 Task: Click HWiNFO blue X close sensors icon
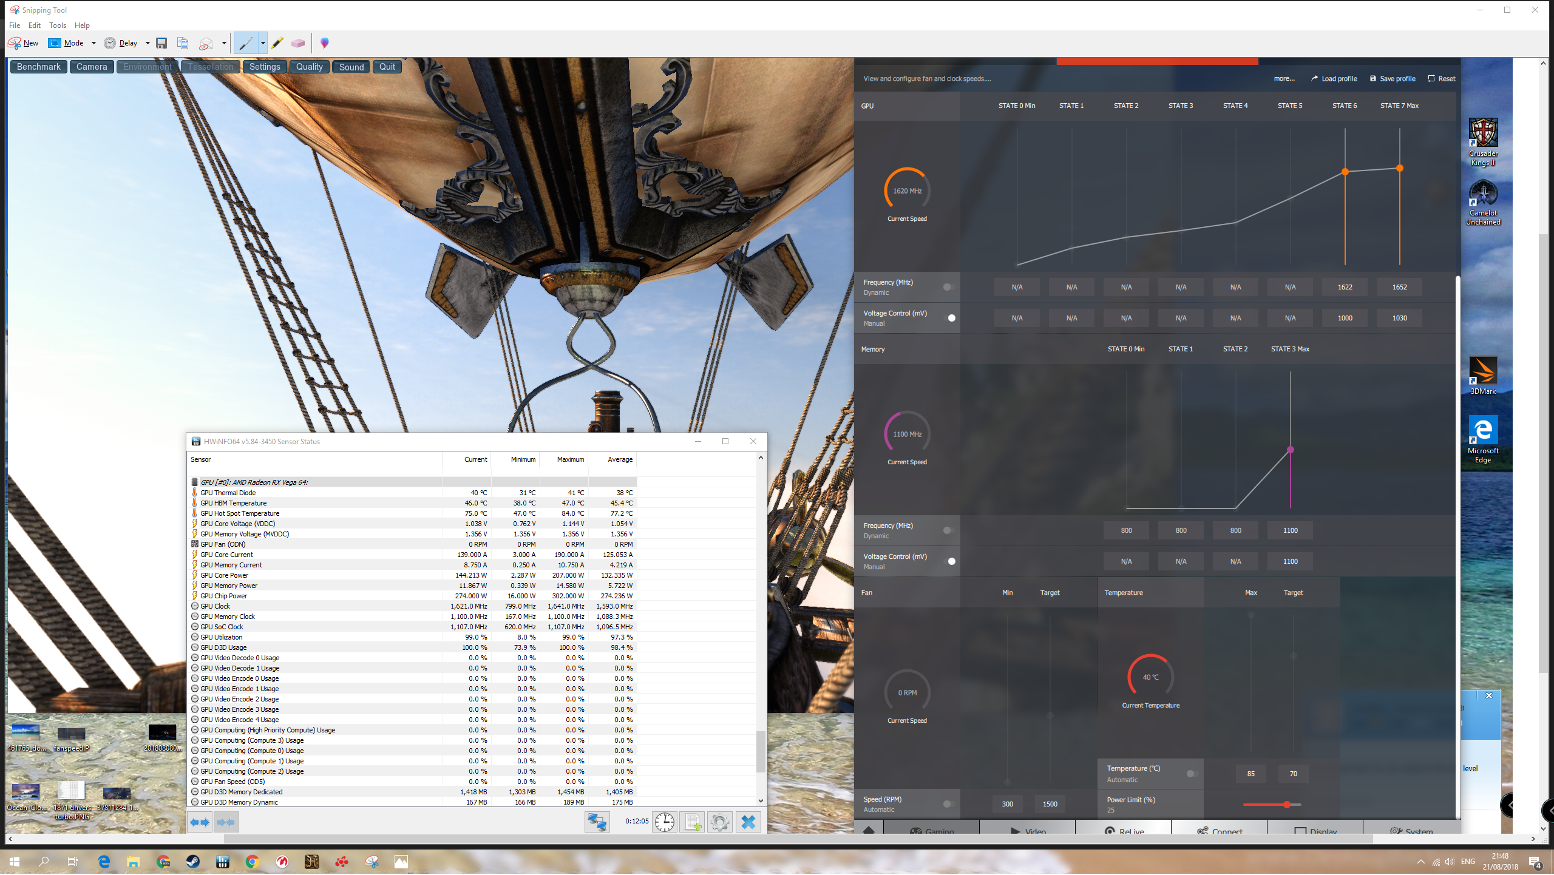coord(748,822)
